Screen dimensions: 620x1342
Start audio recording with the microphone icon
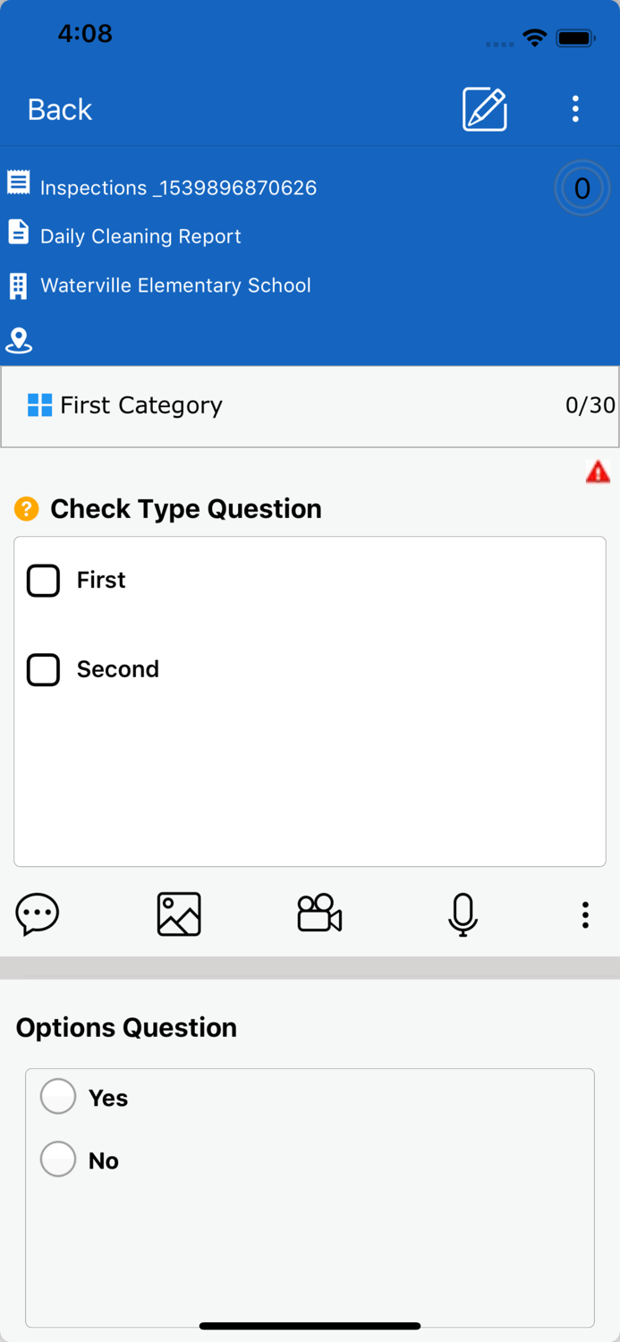coord(463,913)
